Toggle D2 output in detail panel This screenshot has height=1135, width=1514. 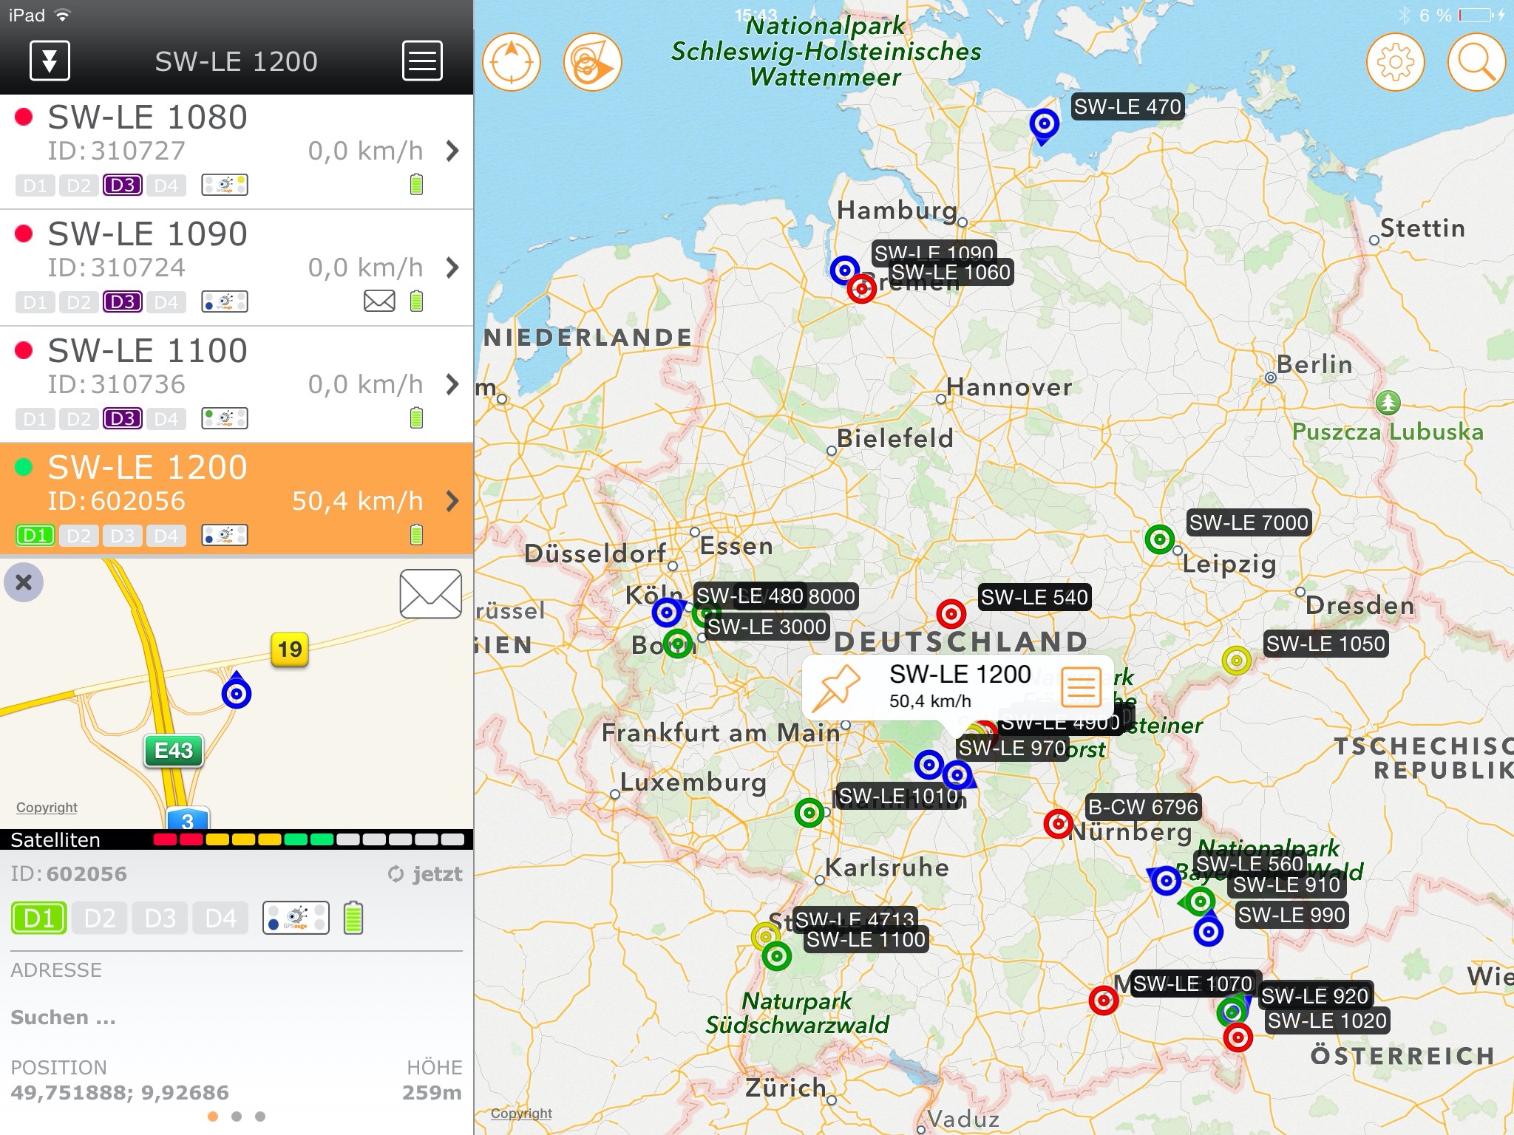coord(100,918)
